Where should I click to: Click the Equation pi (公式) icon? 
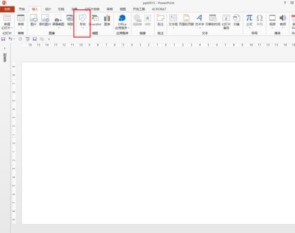click(249, 18)
